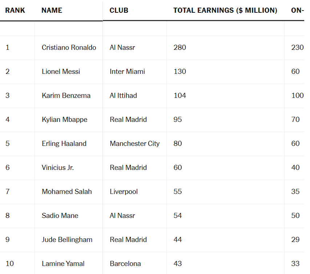Select the Vinicius Jr. name cell

click(58, 168)
